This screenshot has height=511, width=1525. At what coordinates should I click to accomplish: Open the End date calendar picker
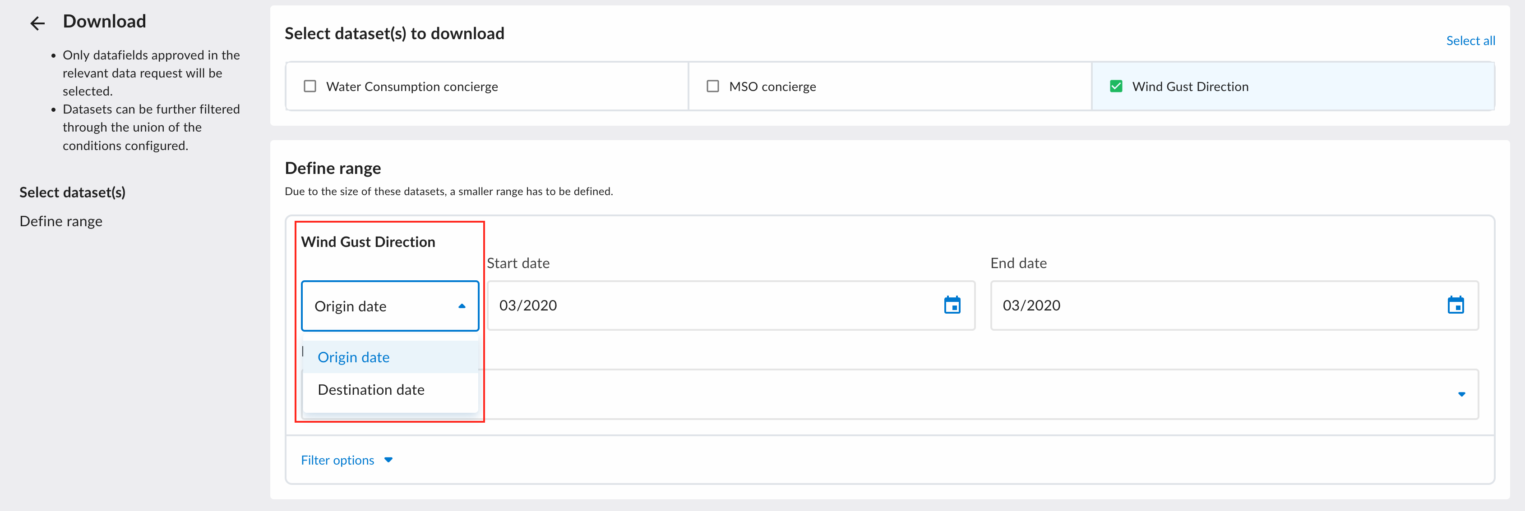[x=1455, y=305]
